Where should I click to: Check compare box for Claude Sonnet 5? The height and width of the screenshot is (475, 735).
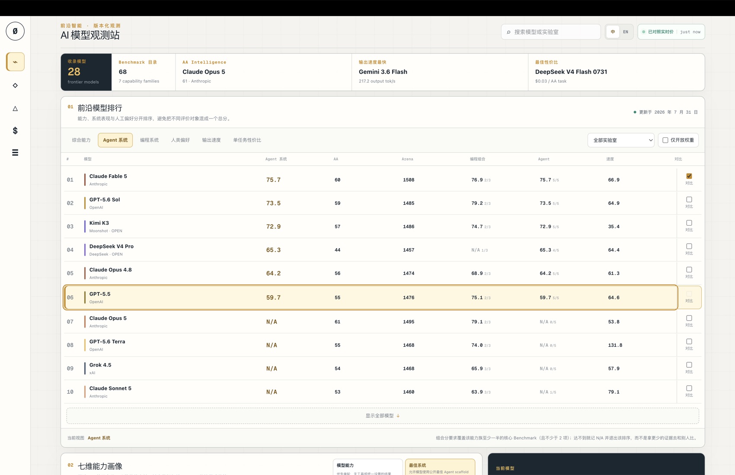689,388
